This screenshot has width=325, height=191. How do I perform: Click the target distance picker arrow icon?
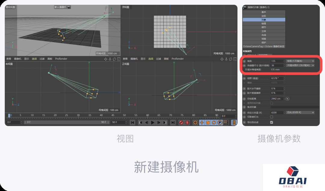click(288, 99)
